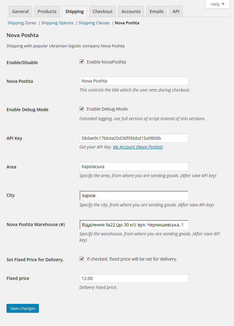This screenshot has height=326, width=234.
Task: Toggle the Enable NovaPoshta checkbox
Action: [82, 62]
